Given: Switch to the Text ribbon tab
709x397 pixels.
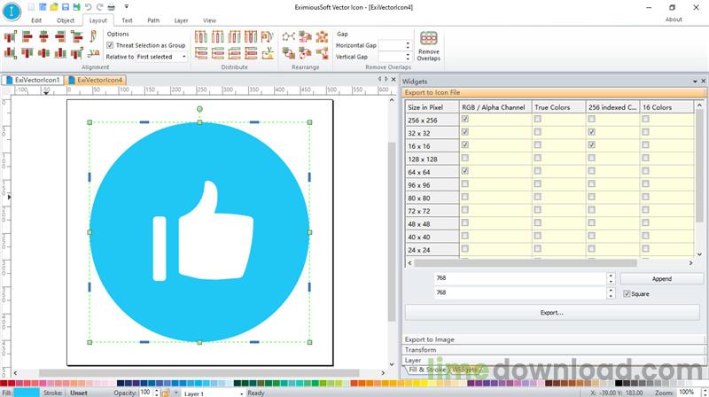Looking at the screenshot, I should coord(127,20).
